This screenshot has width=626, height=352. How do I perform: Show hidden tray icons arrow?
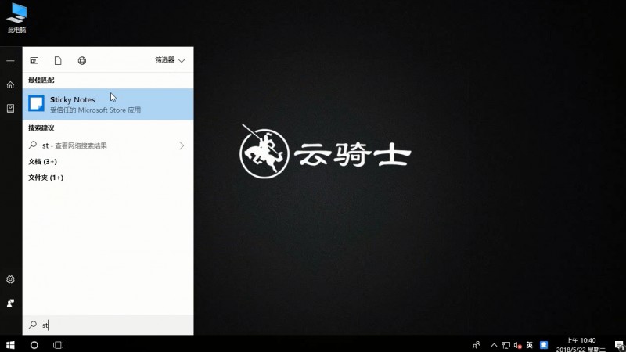pos(494,345)
